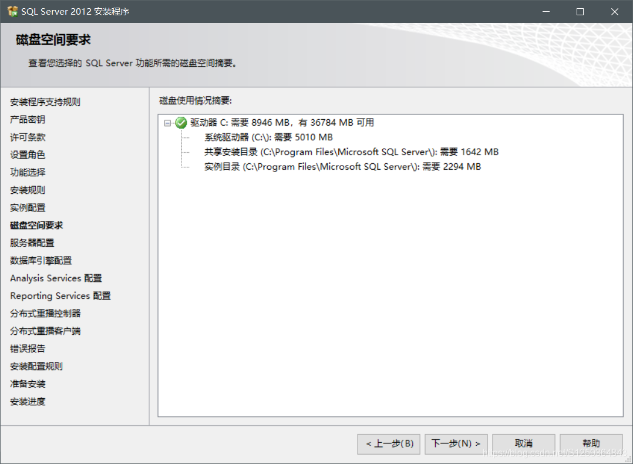633x464 pixels.
Task: Continue with the 下一步(N) button
Action: click(456, 444)
